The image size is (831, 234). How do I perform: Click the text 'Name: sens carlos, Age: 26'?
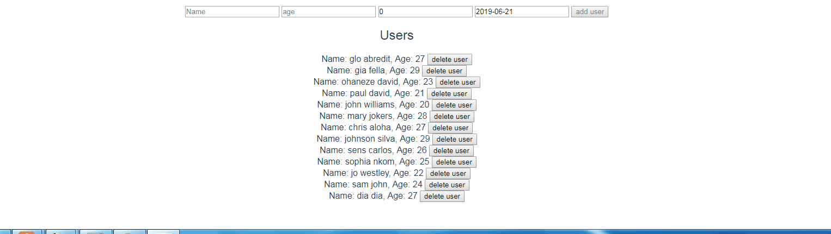click(374, 150)
